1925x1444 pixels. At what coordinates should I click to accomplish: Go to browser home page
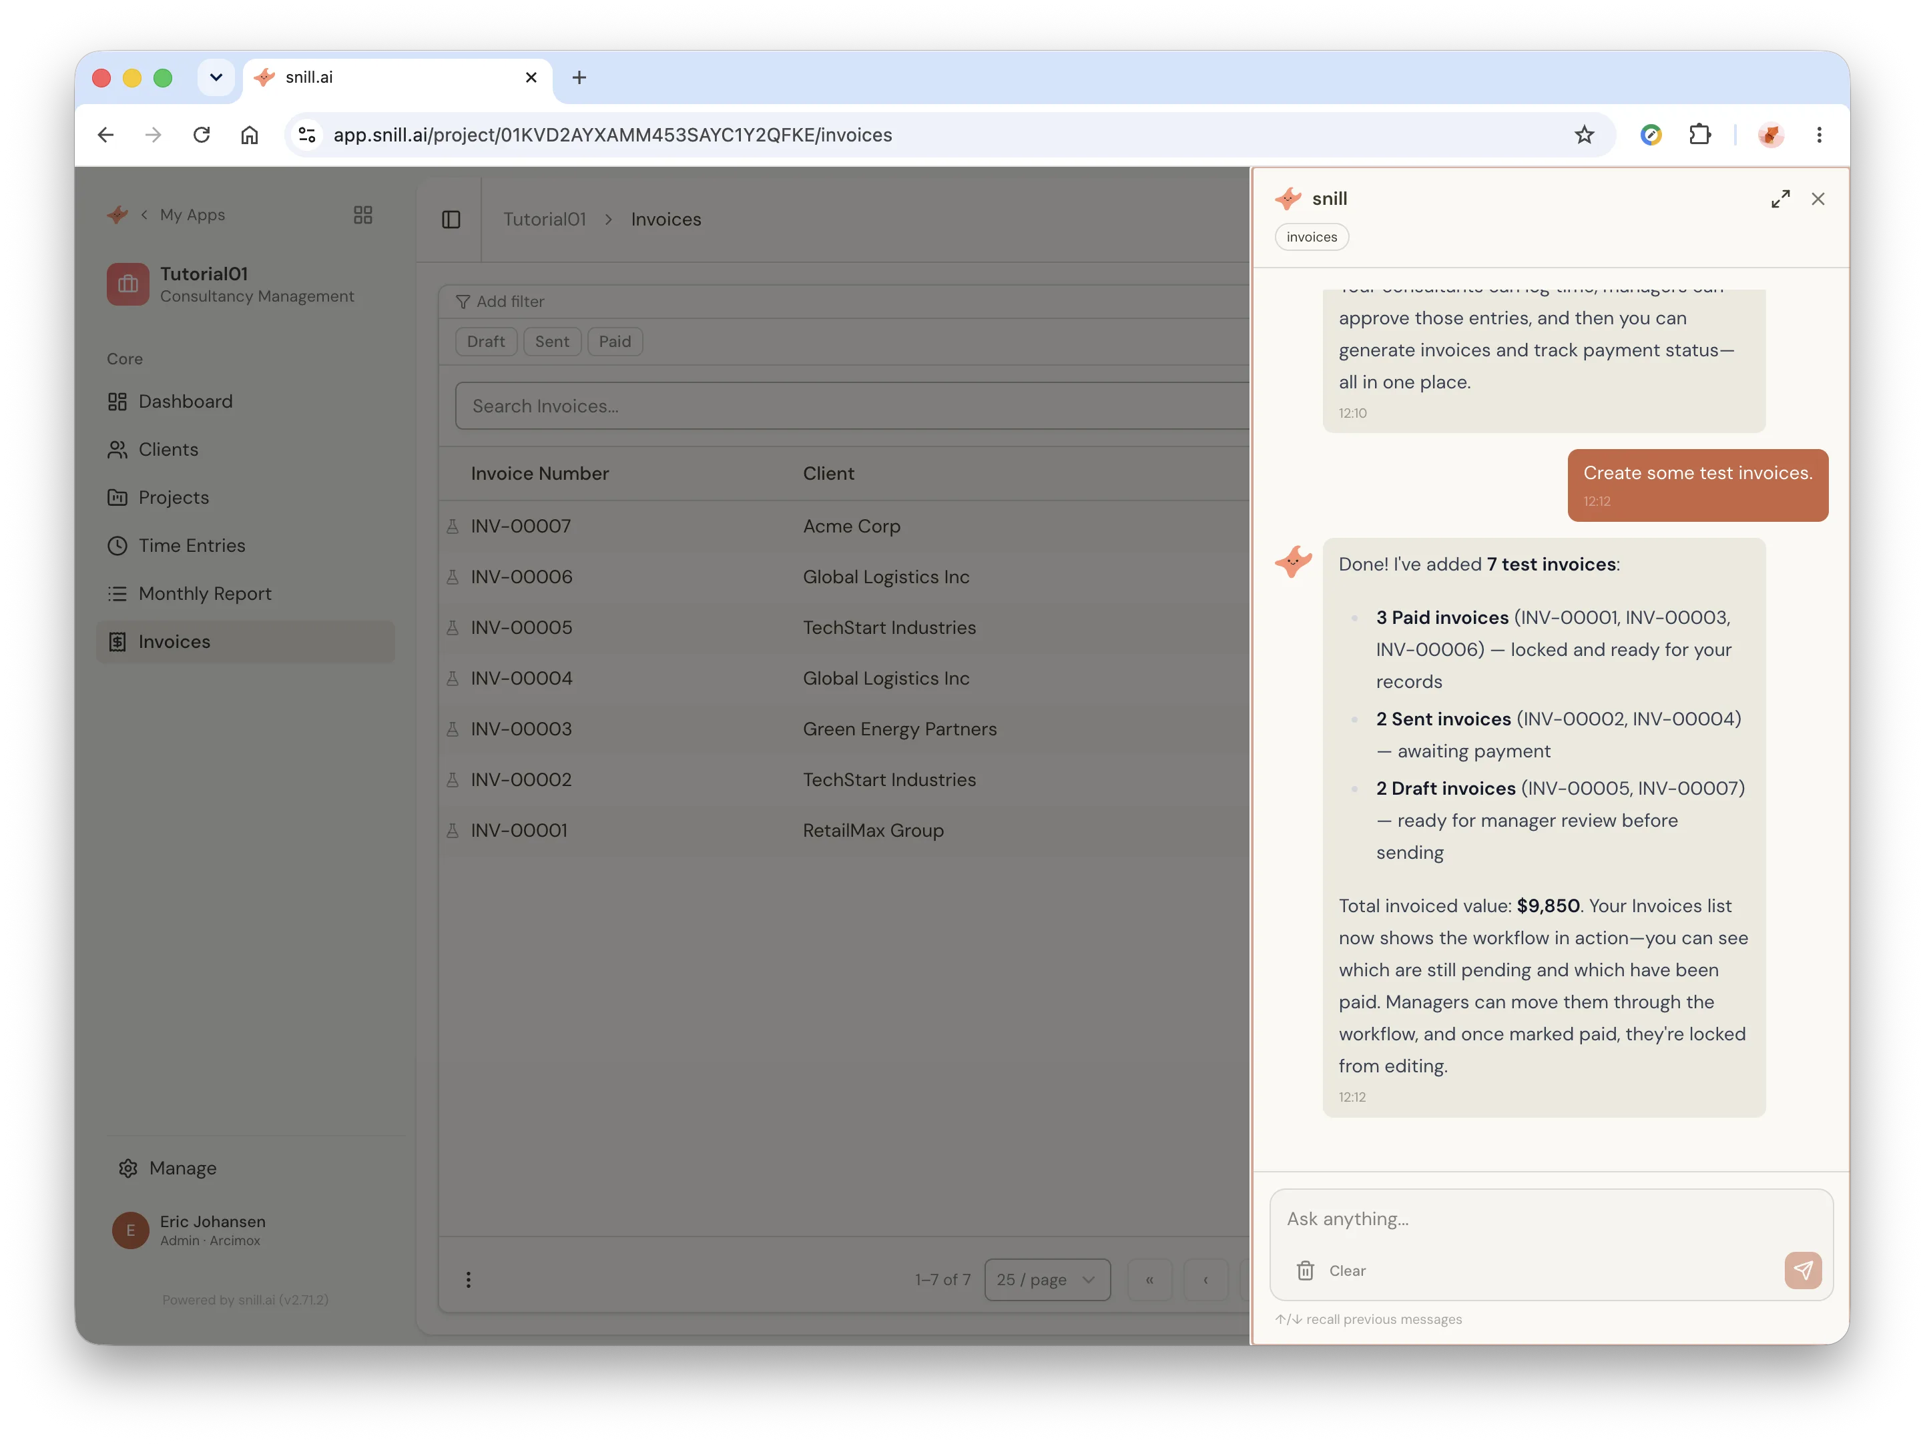(250, 135)
